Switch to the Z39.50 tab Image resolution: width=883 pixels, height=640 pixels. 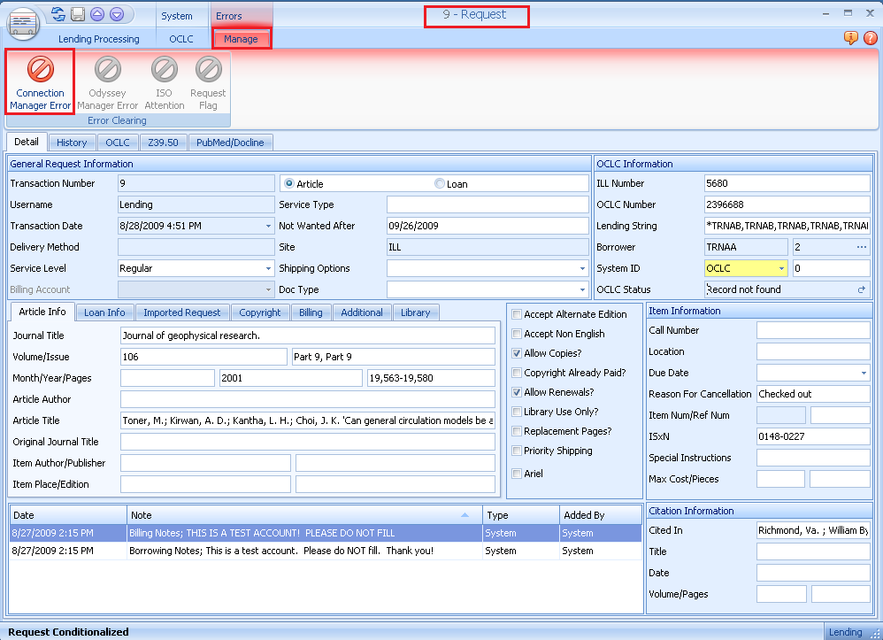pyautogui.click(x=163, y=143)
